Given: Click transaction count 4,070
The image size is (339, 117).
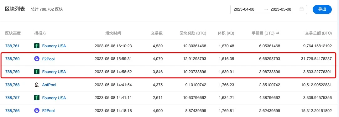Looking at the screenshot, I should point(158,59).
